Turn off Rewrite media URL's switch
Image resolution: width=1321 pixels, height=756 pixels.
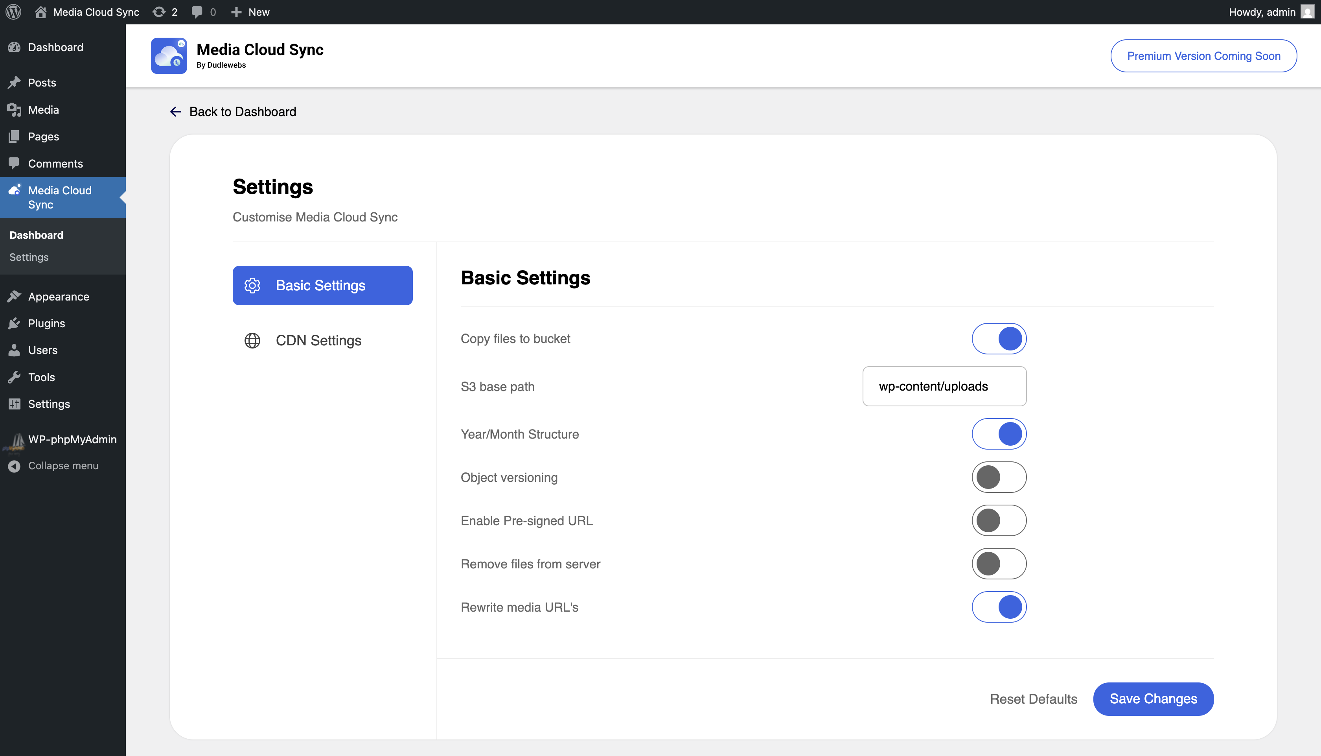tap(999, 607)
